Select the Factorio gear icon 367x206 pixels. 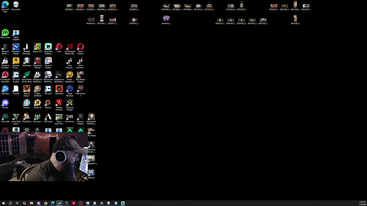click(48, 104)
